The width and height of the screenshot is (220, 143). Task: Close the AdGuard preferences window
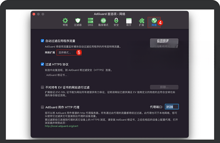pos(34,14)
